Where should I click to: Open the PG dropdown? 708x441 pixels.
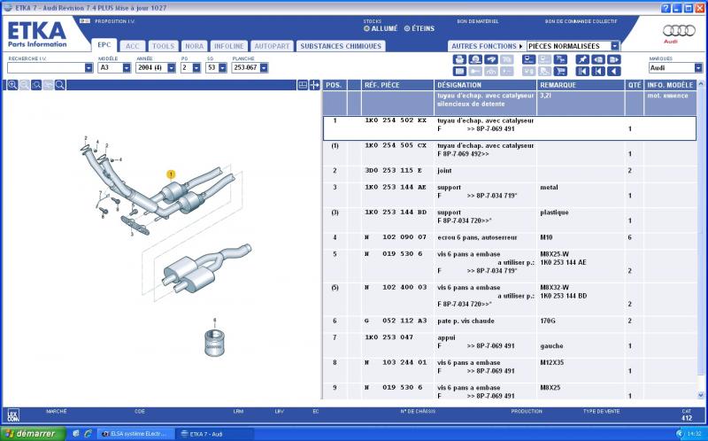pos(196,68)
